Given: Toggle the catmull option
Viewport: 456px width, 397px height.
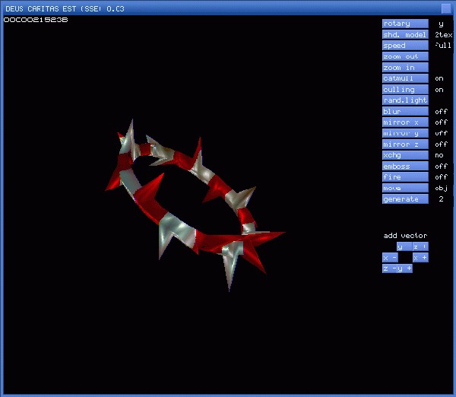Looking at the screenshot, I should [x=405, y=78].
